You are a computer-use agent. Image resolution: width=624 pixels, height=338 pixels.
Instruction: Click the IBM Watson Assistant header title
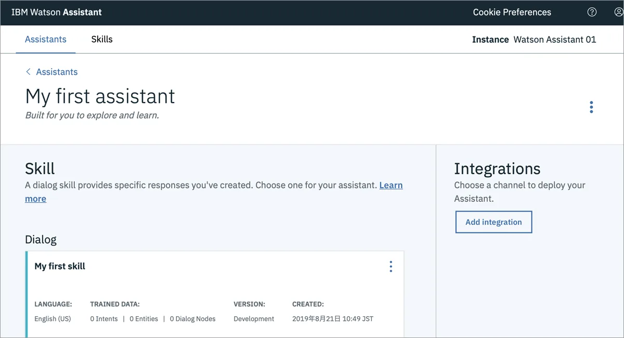click(x=57, y=12)
